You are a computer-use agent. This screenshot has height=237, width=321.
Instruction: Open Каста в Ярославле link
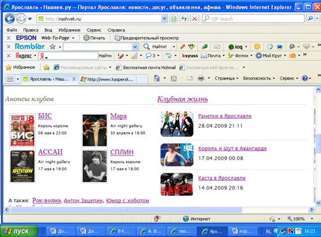coord(222,178)
